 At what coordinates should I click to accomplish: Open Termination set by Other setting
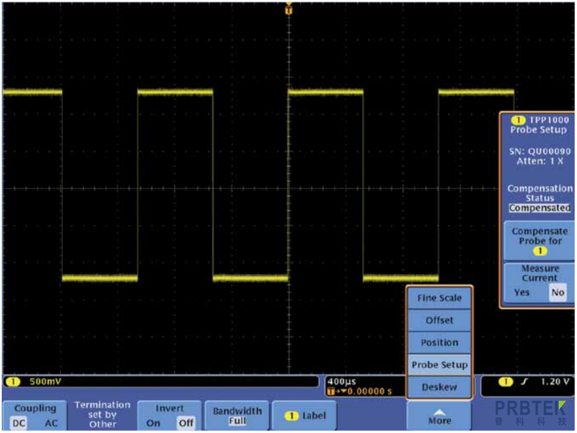pyautogui.click(x=102, y=414)
